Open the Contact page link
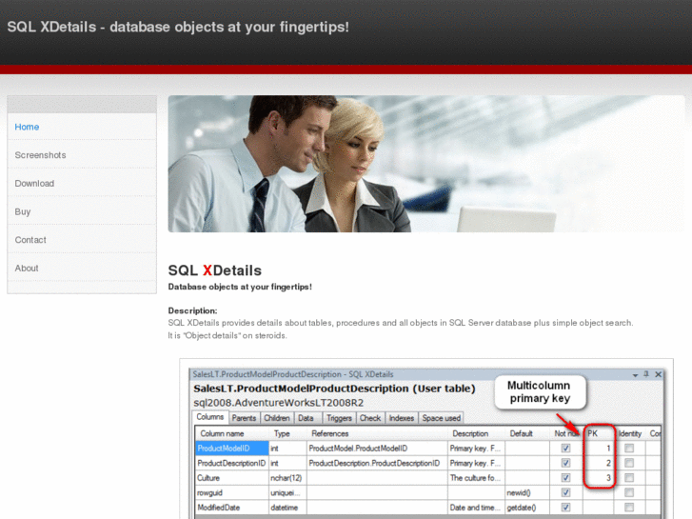Image resolution: width=692 pixels, height=519 pixels. [30, 240]
